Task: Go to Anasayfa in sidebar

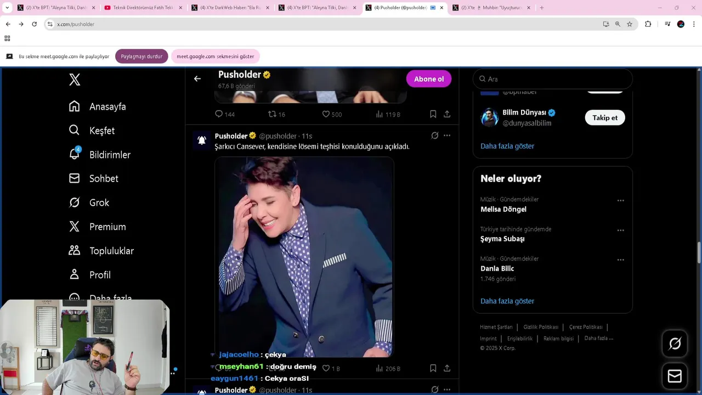Action: tap(97, 106)
